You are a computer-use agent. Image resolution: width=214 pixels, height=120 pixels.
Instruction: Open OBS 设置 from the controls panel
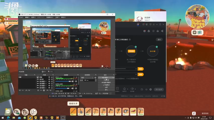tap(106, 87)
